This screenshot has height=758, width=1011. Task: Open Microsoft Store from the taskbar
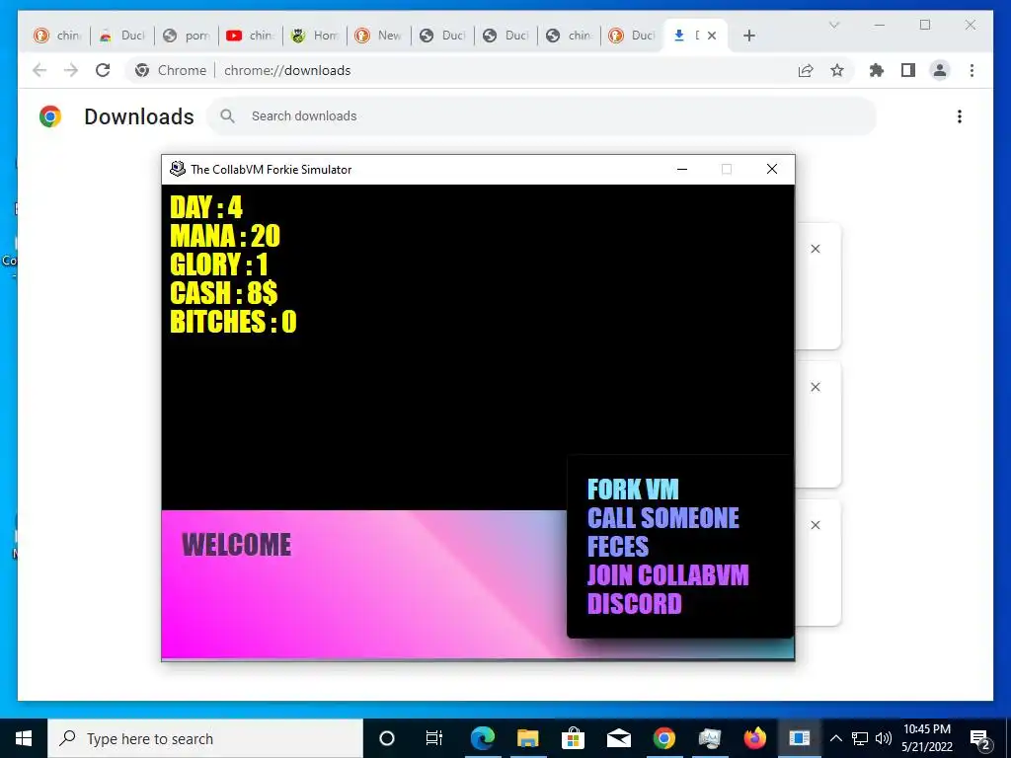point(573,738)
